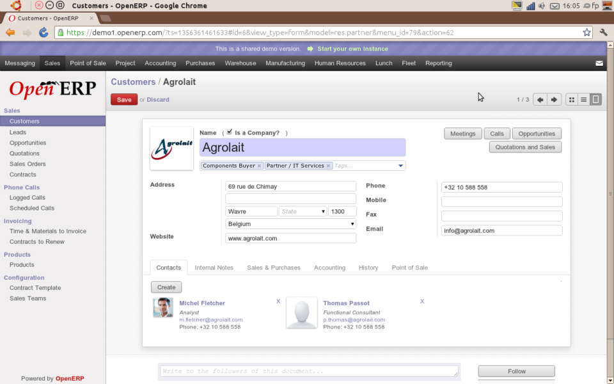The height and width of the screenshot is (384, 614).
Task: Open Leads in the sidebar
Action: point(18,132)
